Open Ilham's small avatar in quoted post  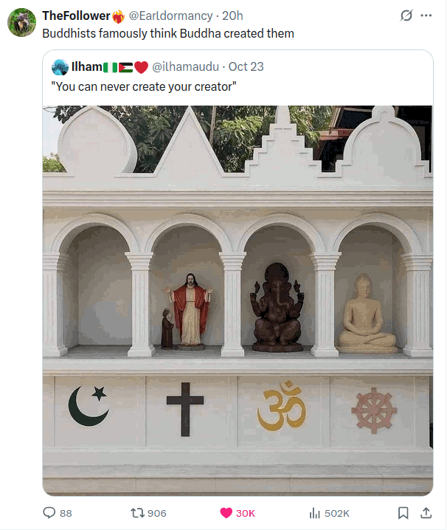coord(60,67)
